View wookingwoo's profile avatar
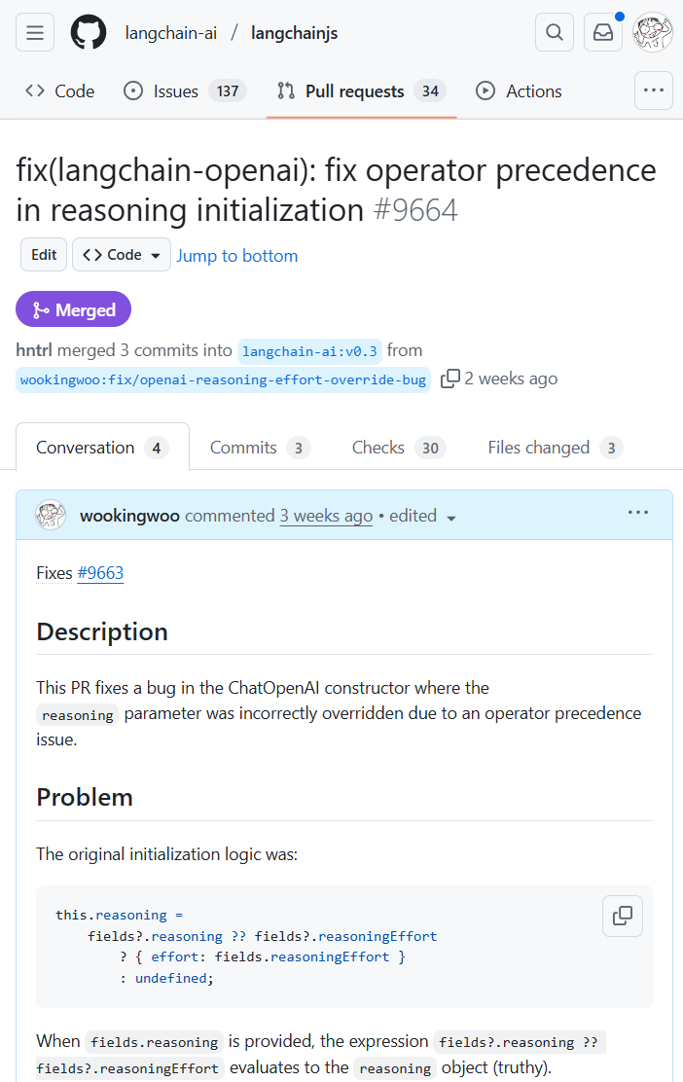 50,515
